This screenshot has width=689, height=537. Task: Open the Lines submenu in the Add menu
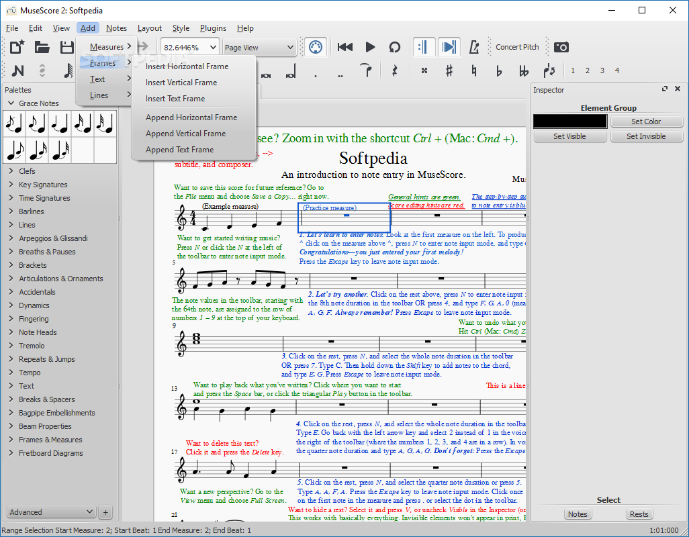pyautogui.click(x=105, y=95)
